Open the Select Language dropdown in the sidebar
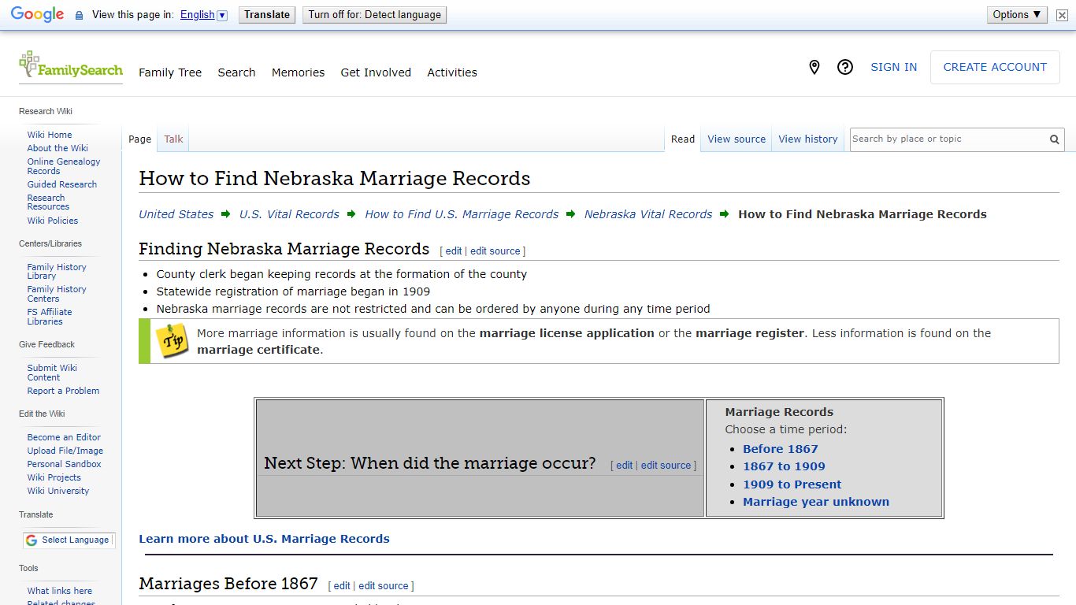Screen dimensions: 1076x605 tap(69, 540)
